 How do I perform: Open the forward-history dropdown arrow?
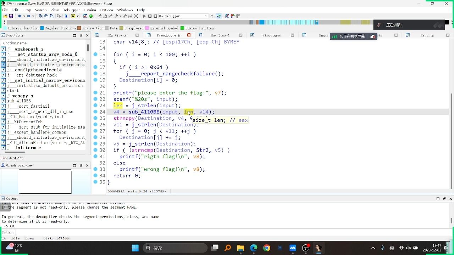[x=33, y=16]
